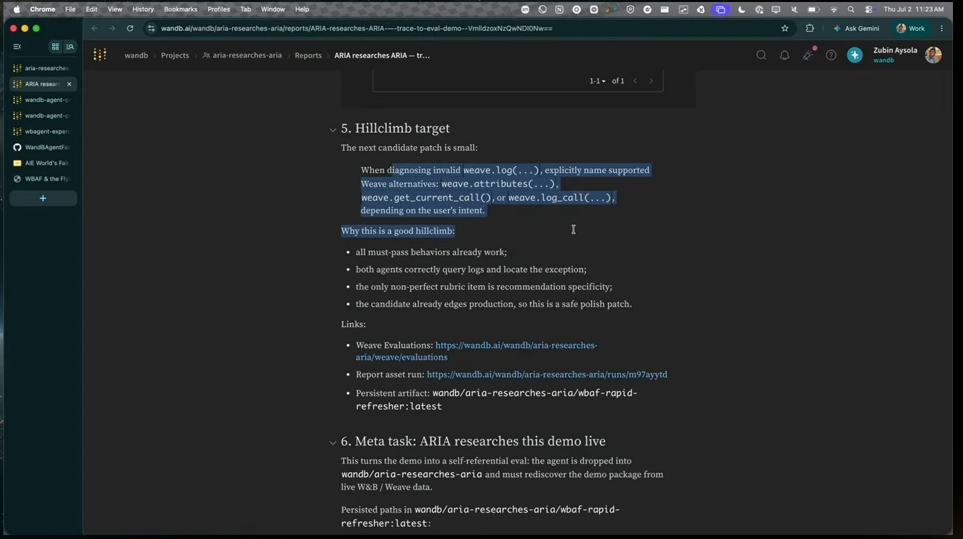Open the tab search icon in sidebar

pos(70,47)
